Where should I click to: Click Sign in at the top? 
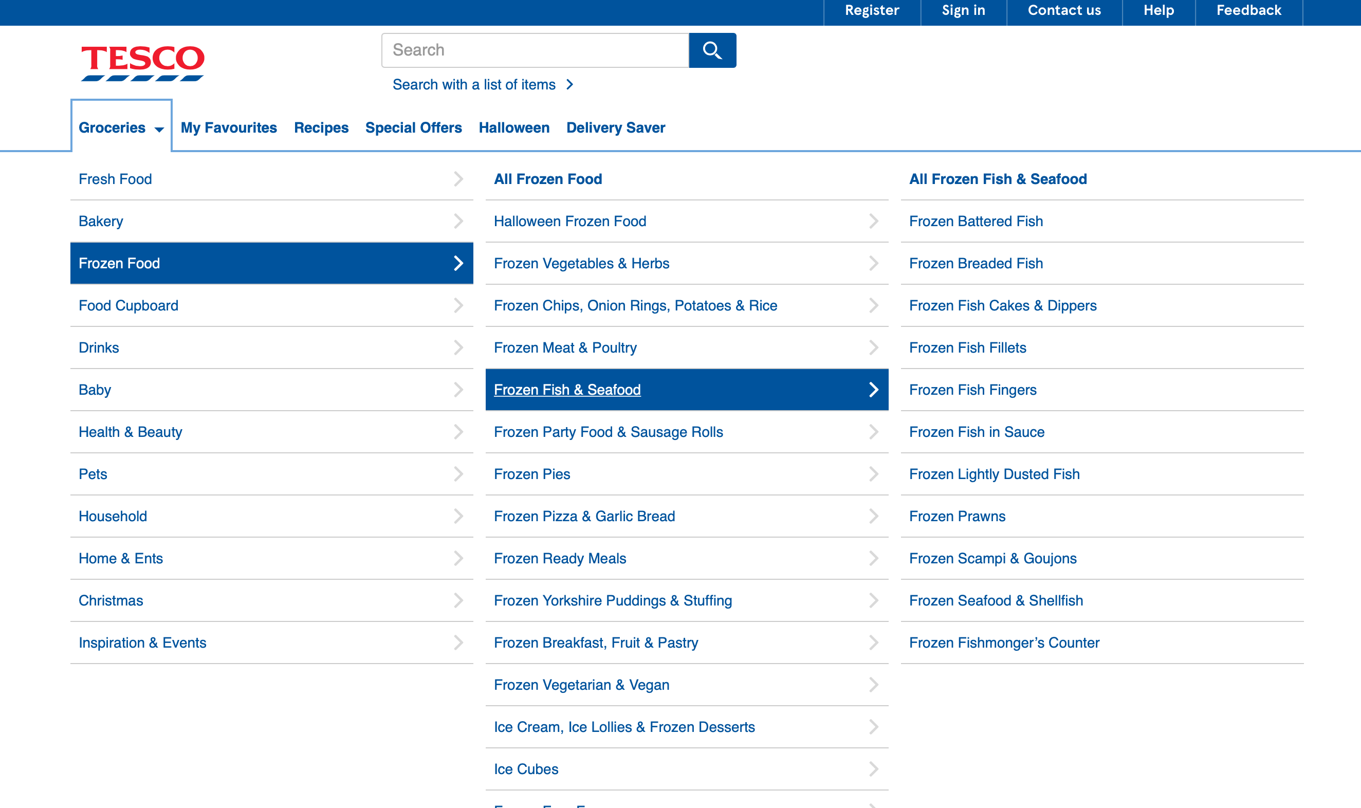963,10
